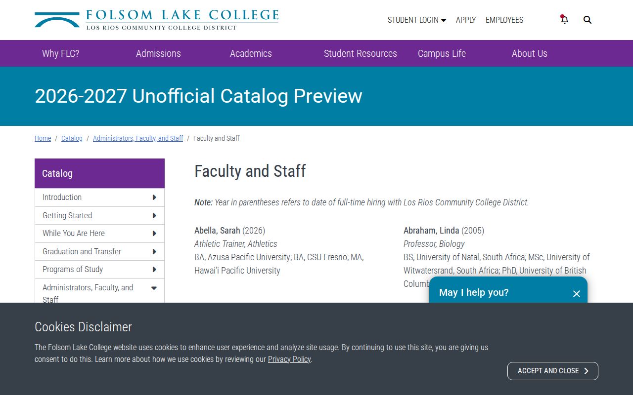Select the Abella, Sarah faculty entry
The height and width of the screenshot is (395, 633).
(x=217, y=231)
